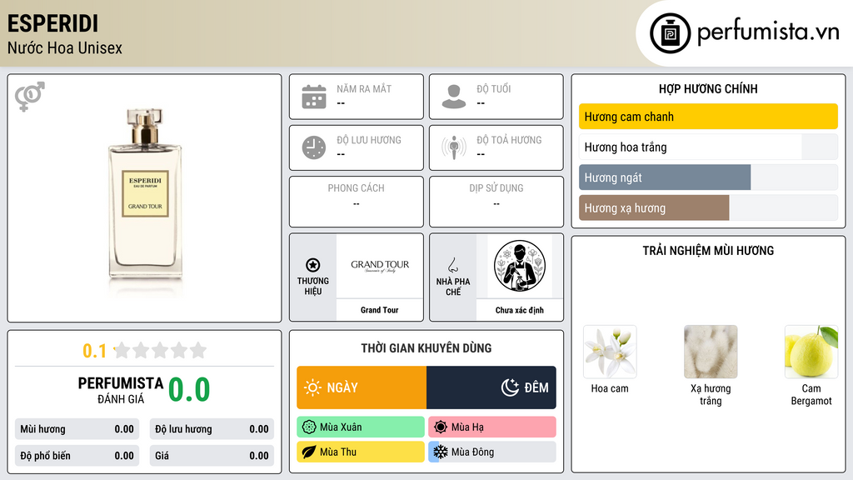Click the sillage icon for Độ toả hương
Image resolution: width=853 pixels, height=480 pixels.
click(x=454, y=147)
